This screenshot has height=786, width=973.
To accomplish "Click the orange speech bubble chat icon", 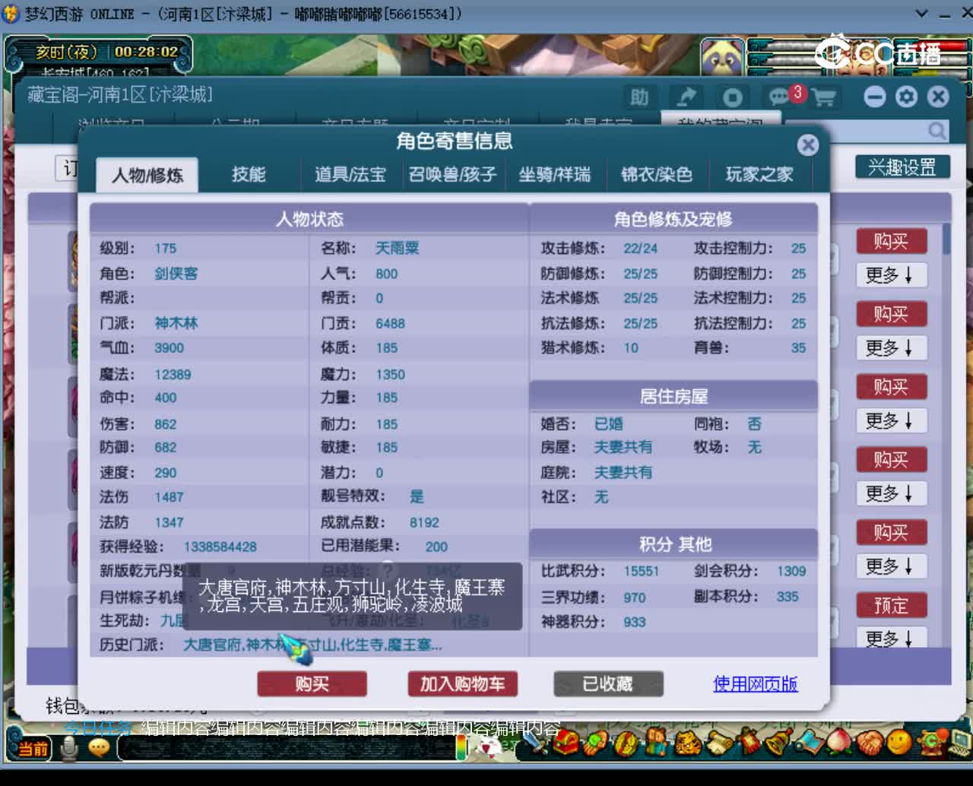I will (99, 749).
